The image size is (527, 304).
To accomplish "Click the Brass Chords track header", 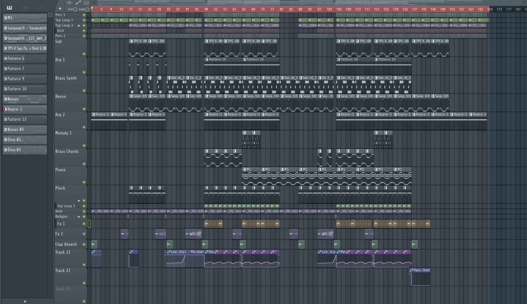I will (71, 157).
